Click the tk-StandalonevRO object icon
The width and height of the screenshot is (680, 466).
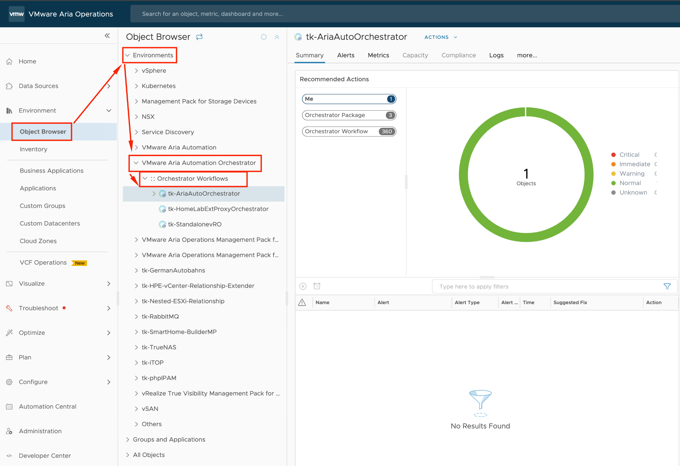click(x=162, y=225)
